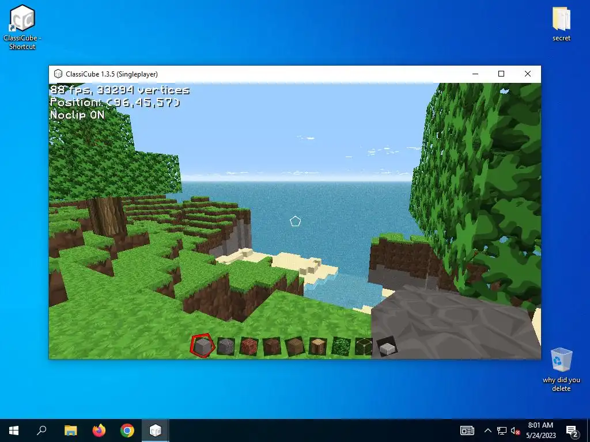Viewport: 590px width, 442px height.
Task: Select the secret folder on the desktop
Action: [561, 23]
